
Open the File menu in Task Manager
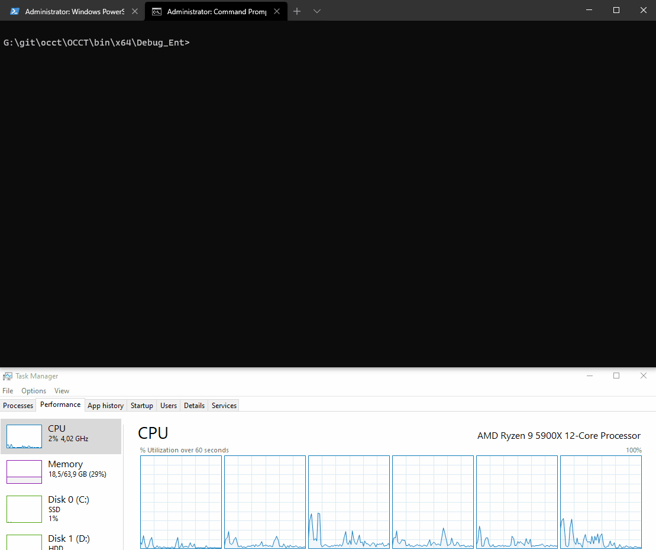pyautogui.click(x=8, y=391)
